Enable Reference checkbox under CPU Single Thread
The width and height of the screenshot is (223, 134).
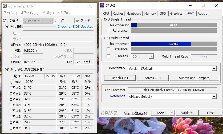coord(108,31)
